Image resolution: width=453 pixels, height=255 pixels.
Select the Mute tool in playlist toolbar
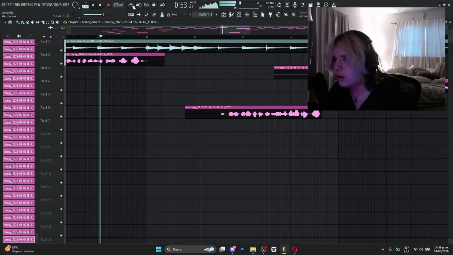coord(33,22)
